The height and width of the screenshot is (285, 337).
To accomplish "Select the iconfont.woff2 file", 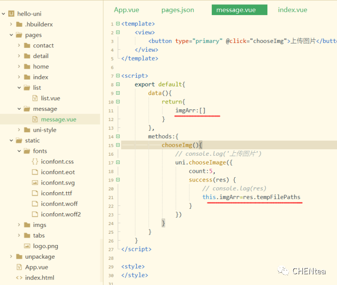I will click(60, 214).
